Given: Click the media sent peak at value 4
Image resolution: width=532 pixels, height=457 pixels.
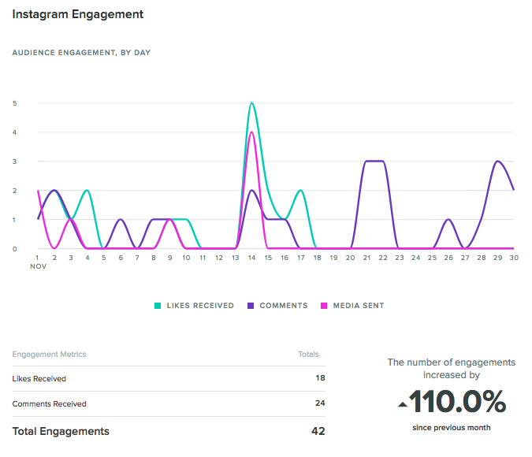Looking at the screenshot, I should click(251, 132).
